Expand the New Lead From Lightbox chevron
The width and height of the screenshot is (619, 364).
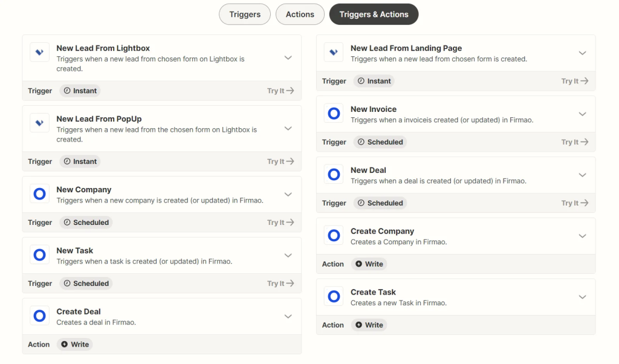point(288,57)
